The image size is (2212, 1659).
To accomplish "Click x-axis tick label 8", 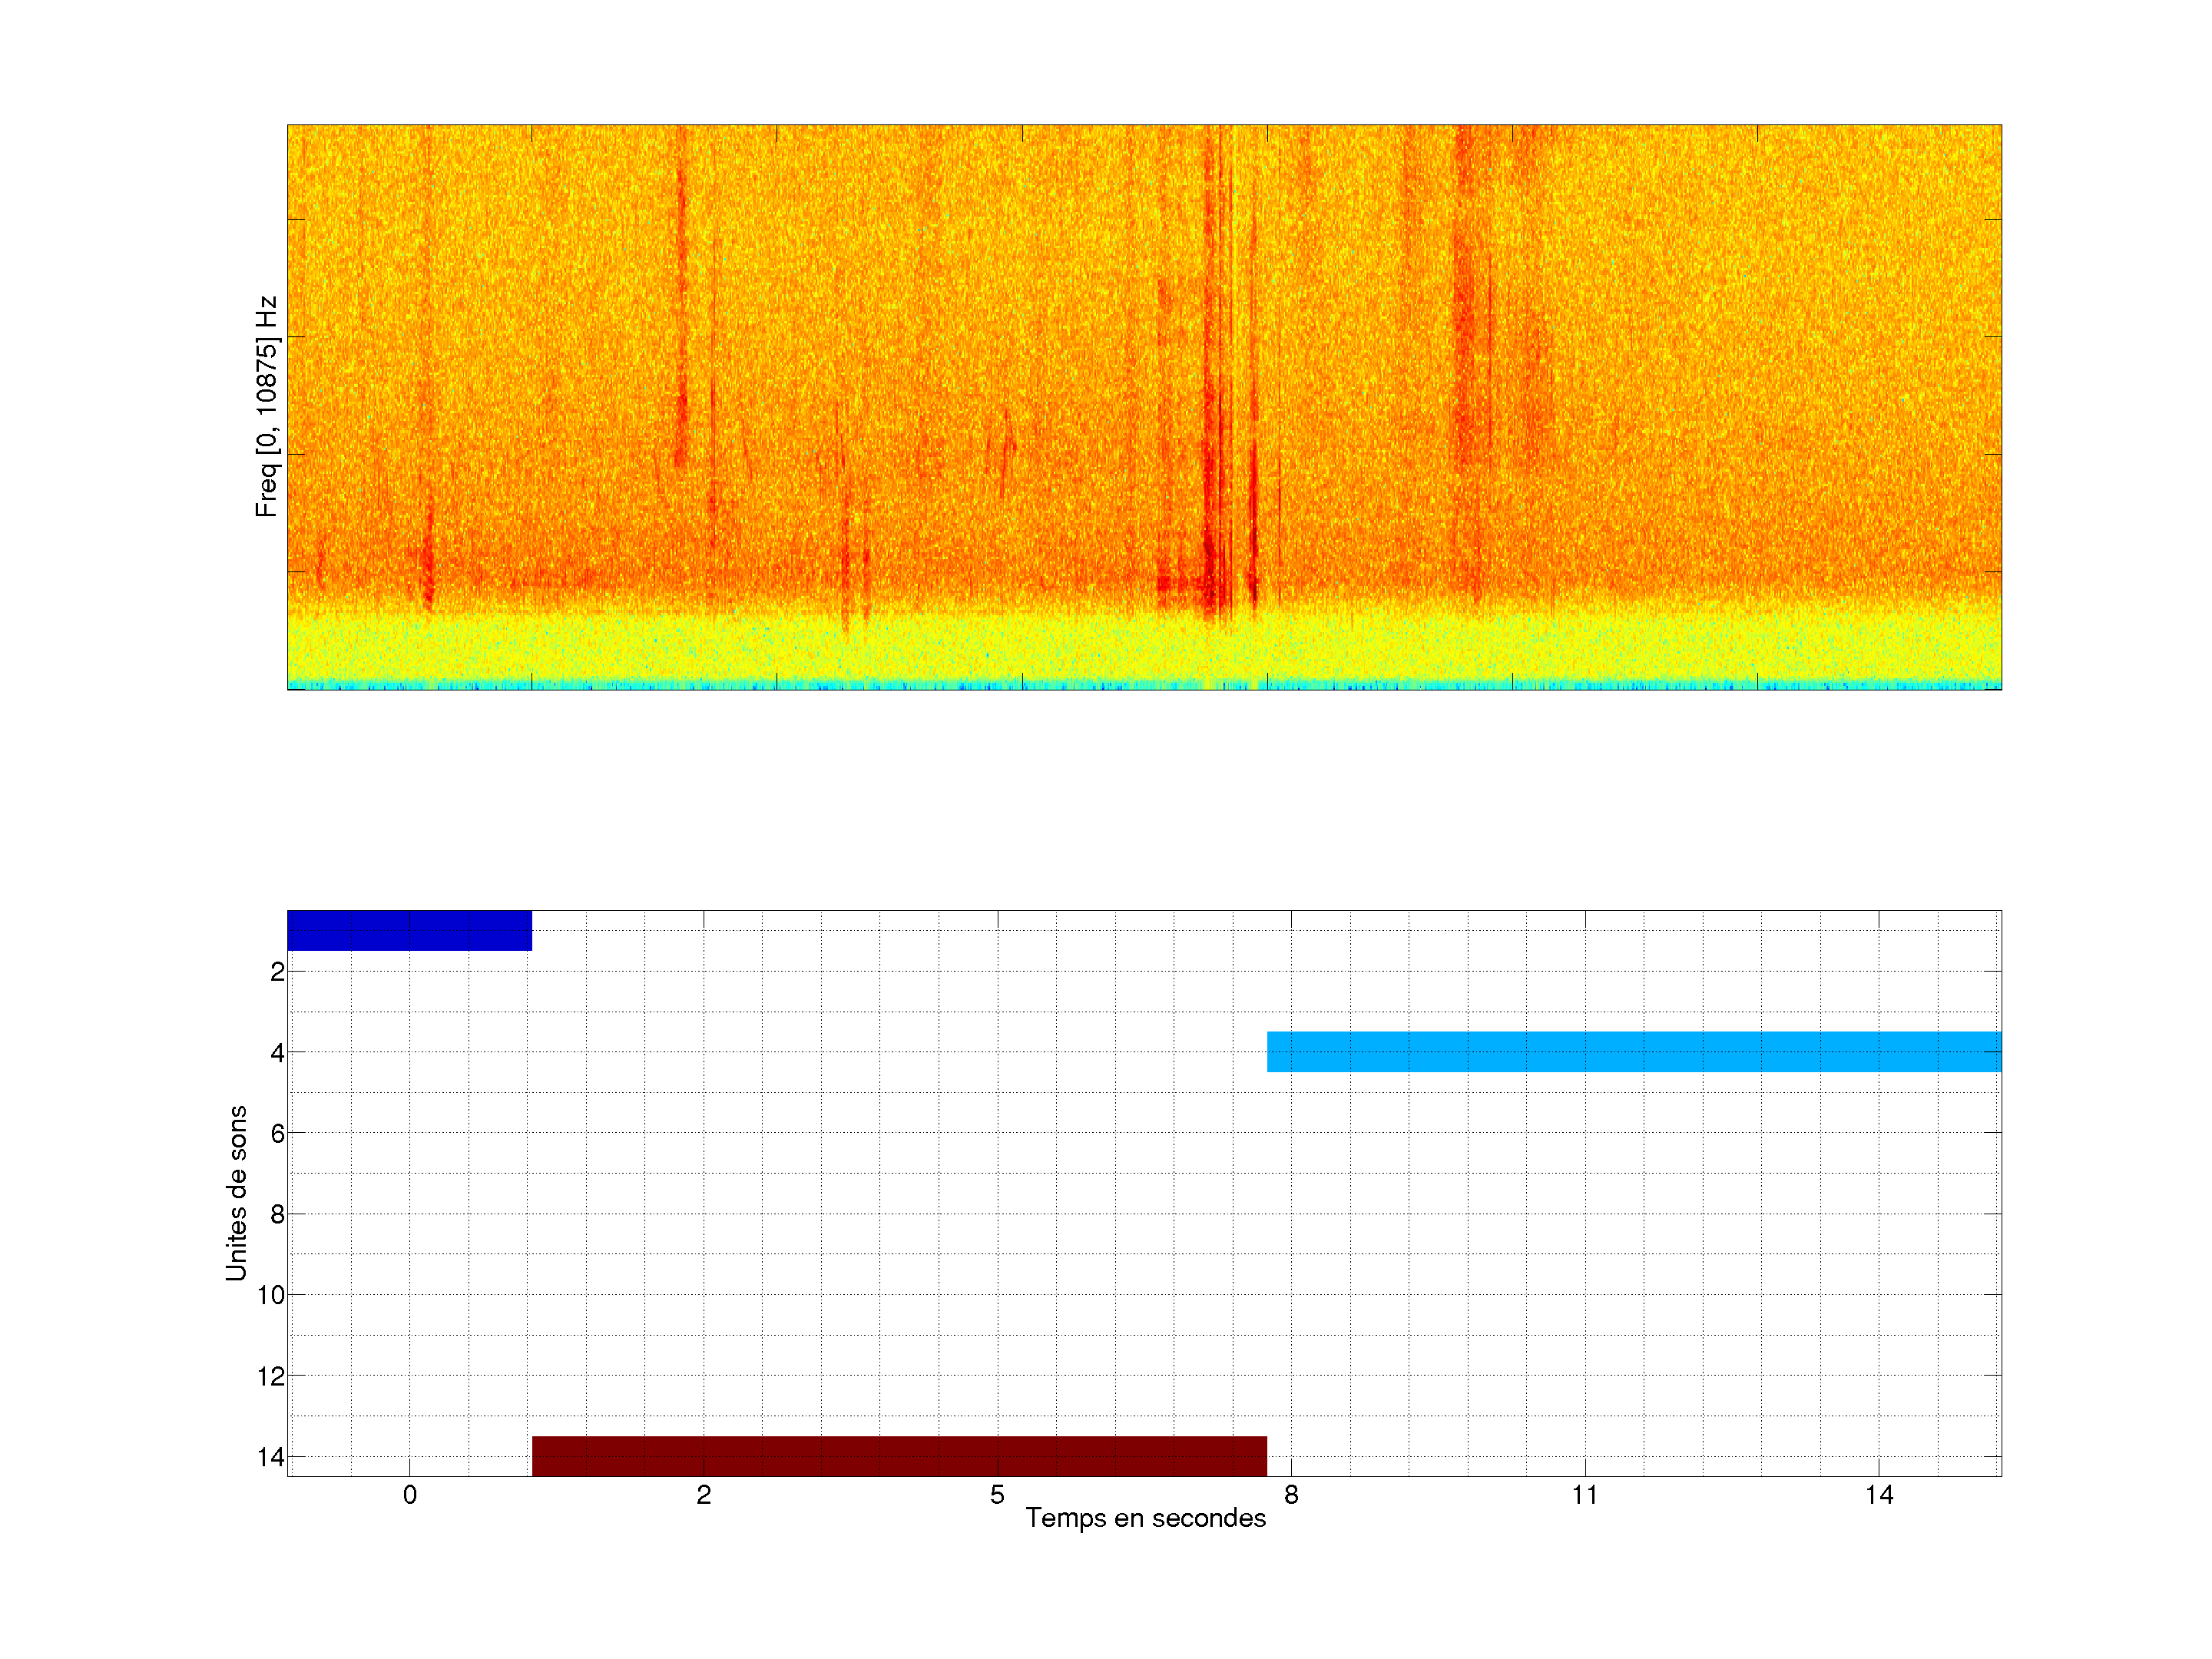I will 1291,1495.
